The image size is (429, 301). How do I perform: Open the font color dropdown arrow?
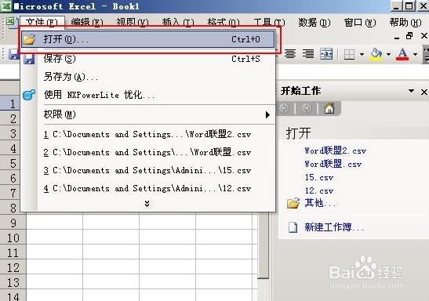pos(415,54)
